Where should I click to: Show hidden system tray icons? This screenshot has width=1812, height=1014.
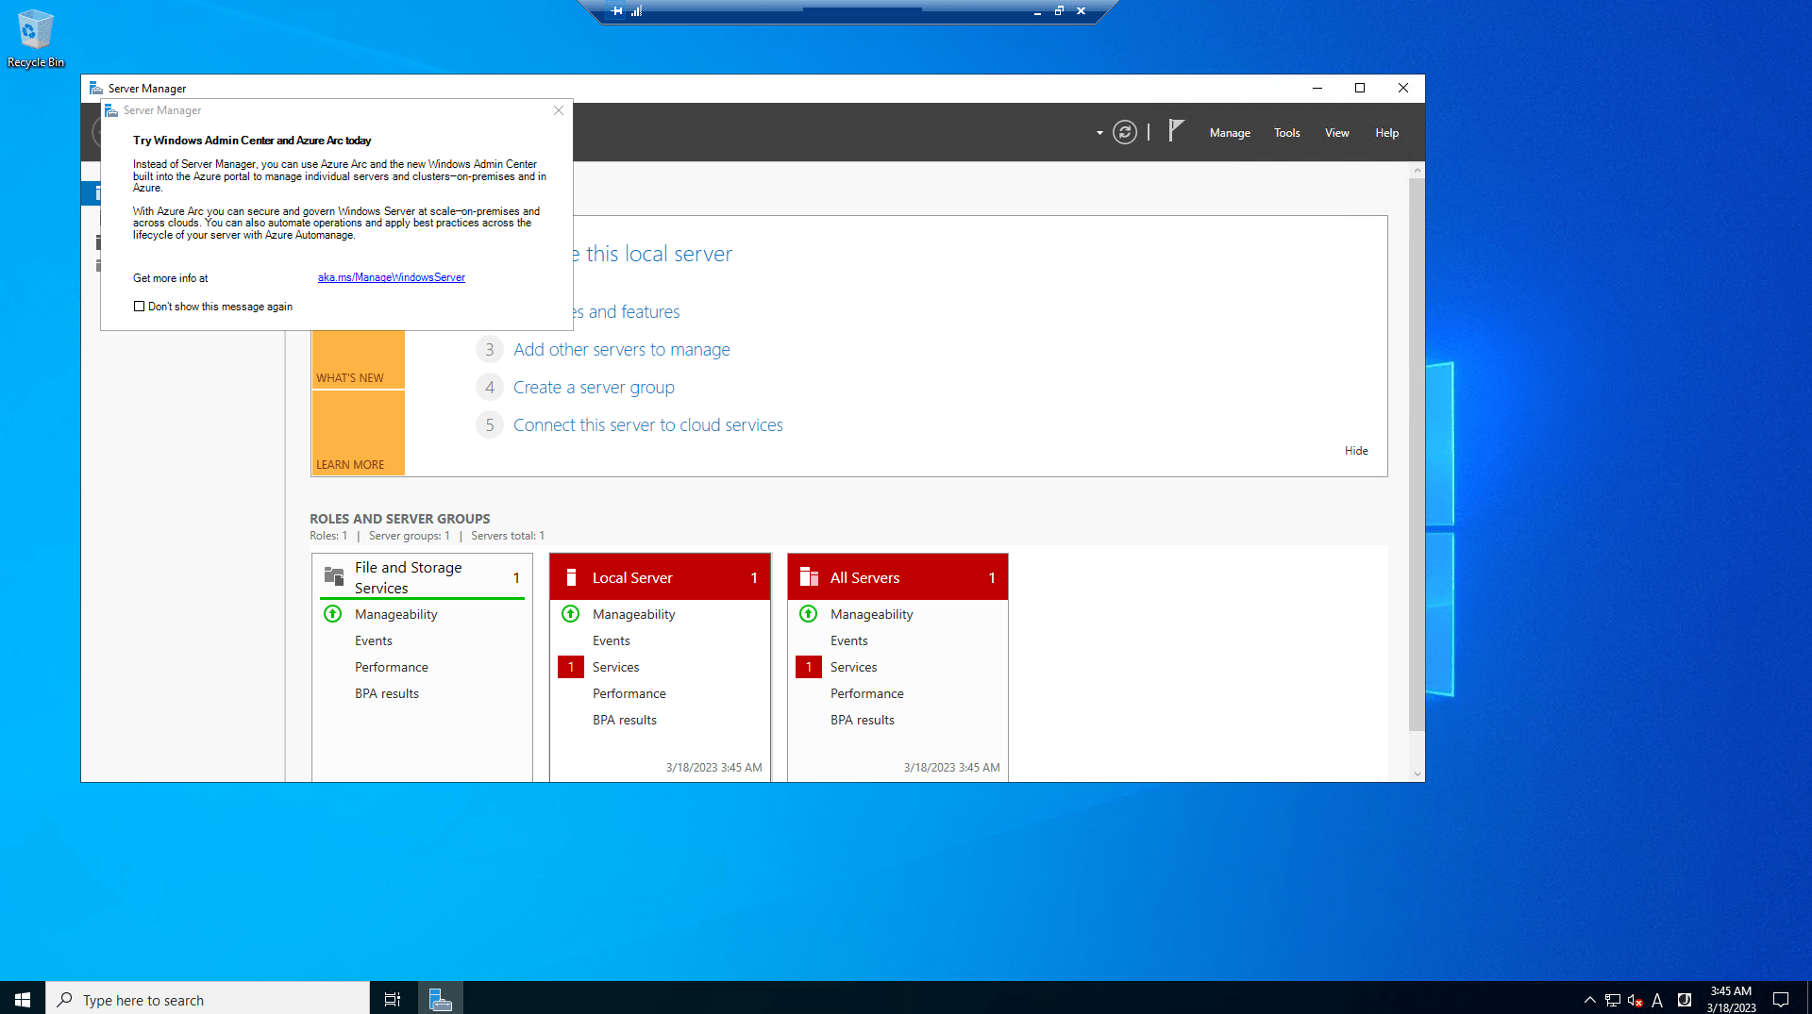click(1589, 1000)
